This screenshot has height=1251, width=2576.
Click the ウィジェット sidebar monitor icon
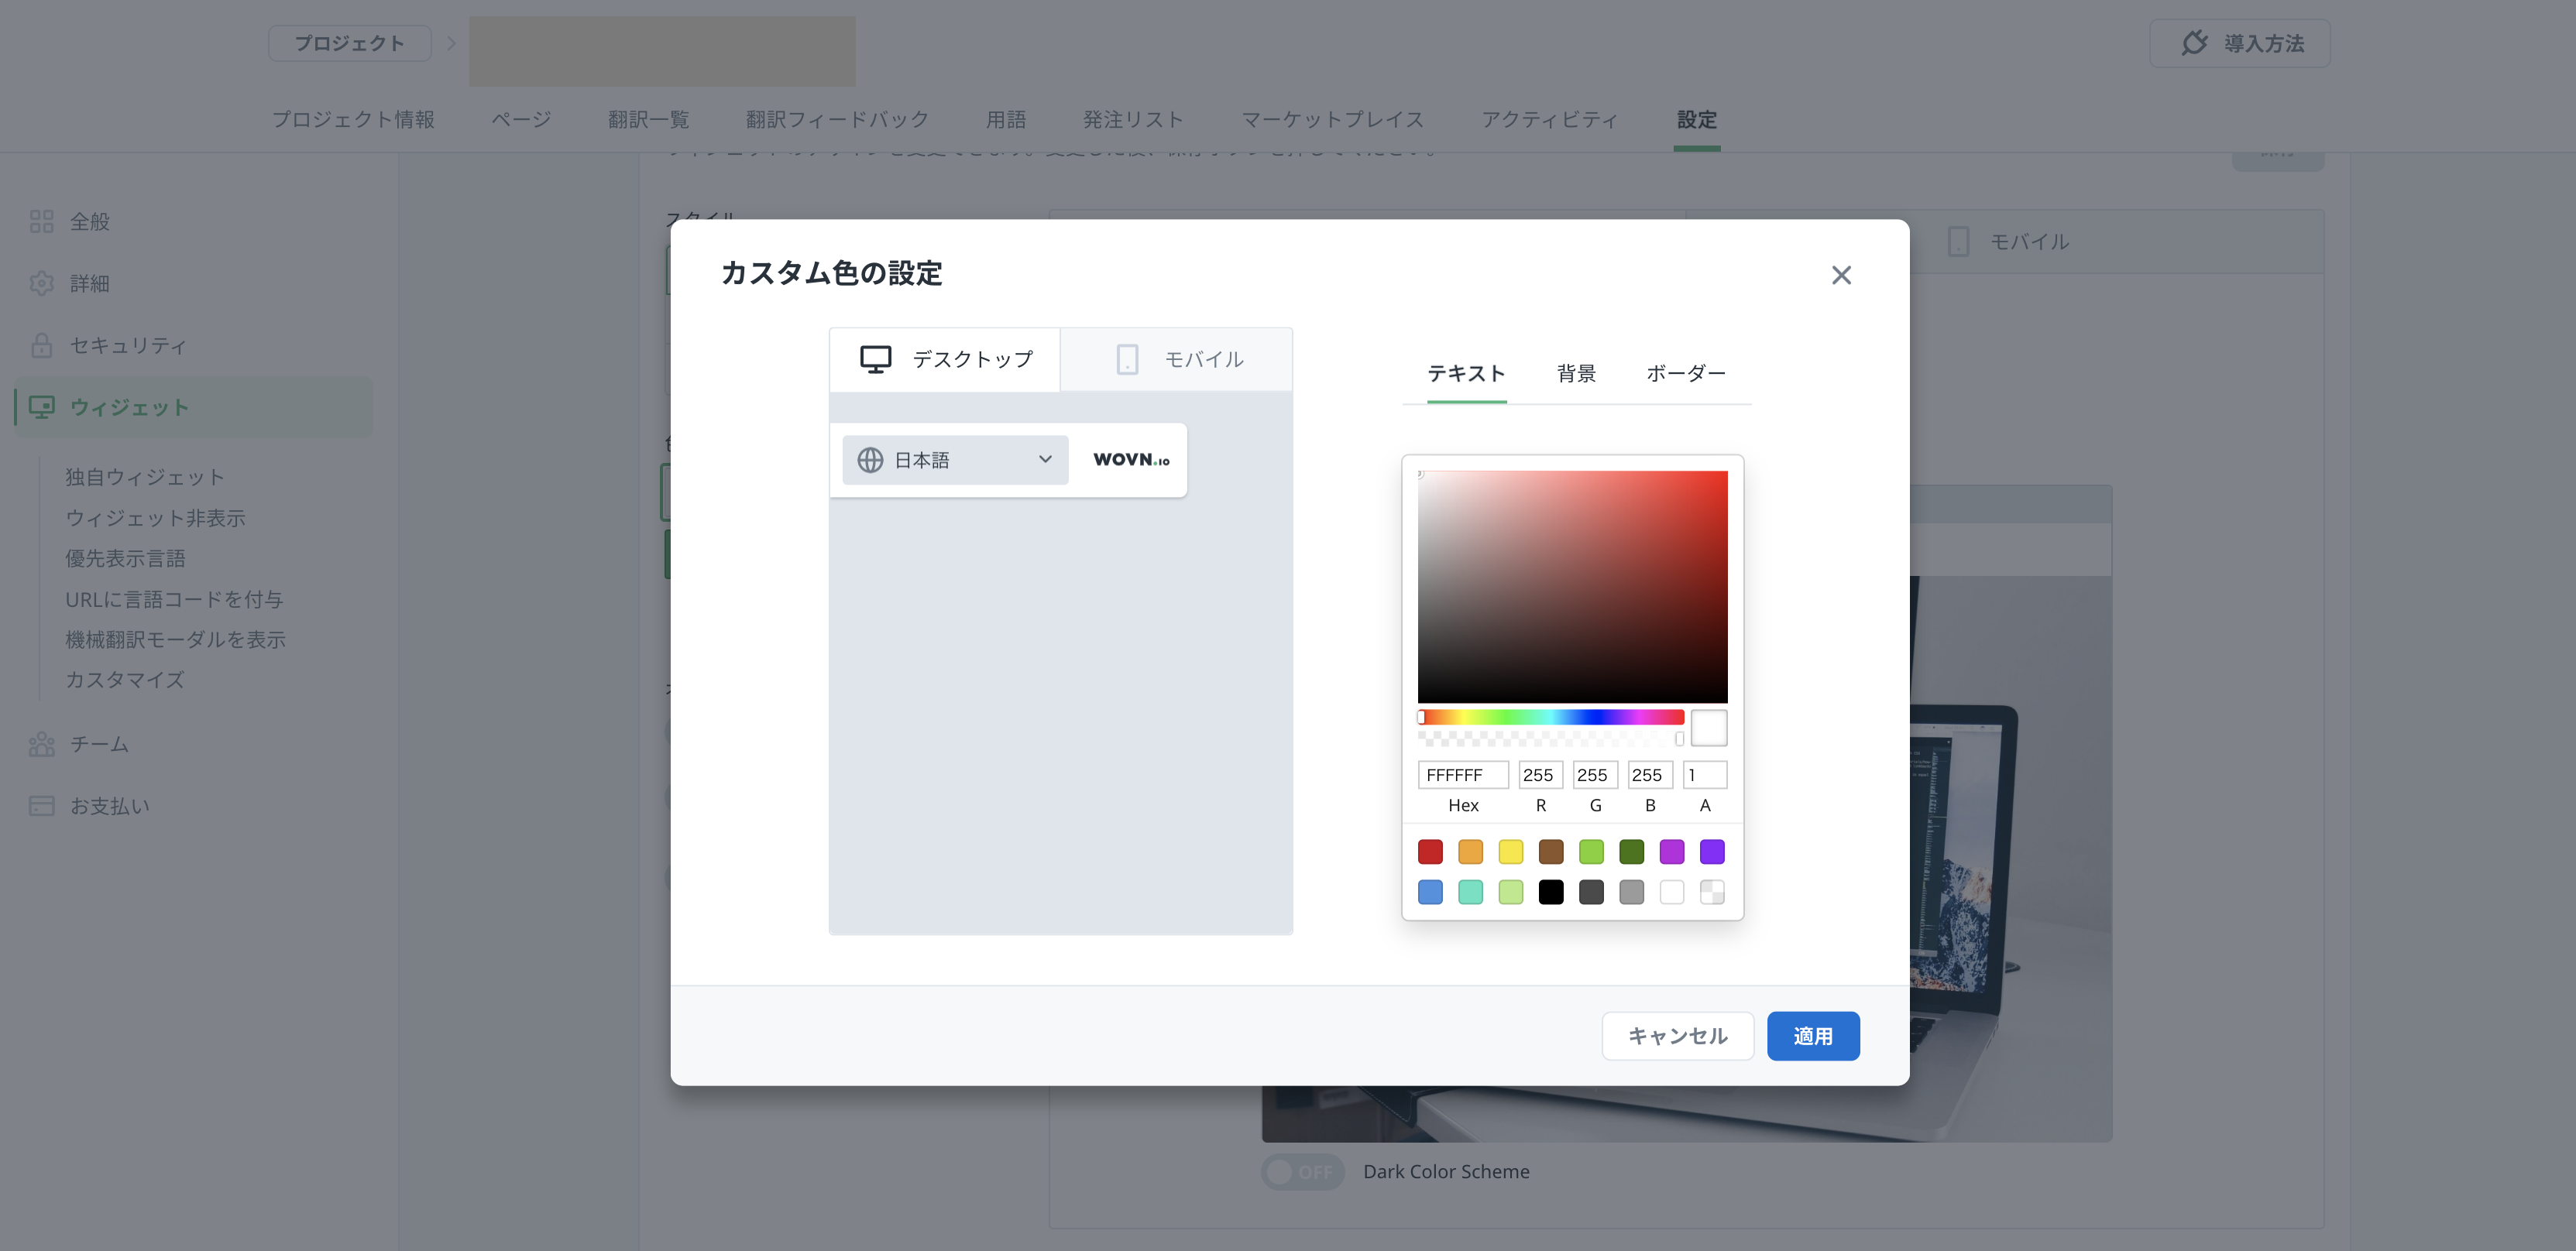(x=42, y=406)
